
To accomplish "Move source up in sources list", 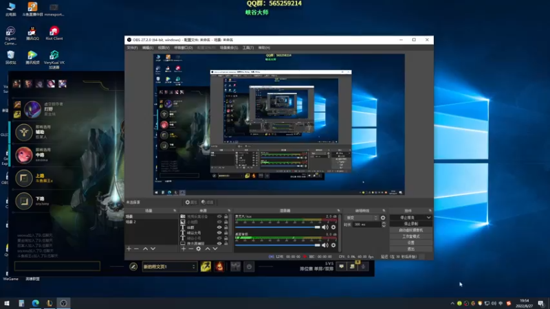I will point(208,249).
